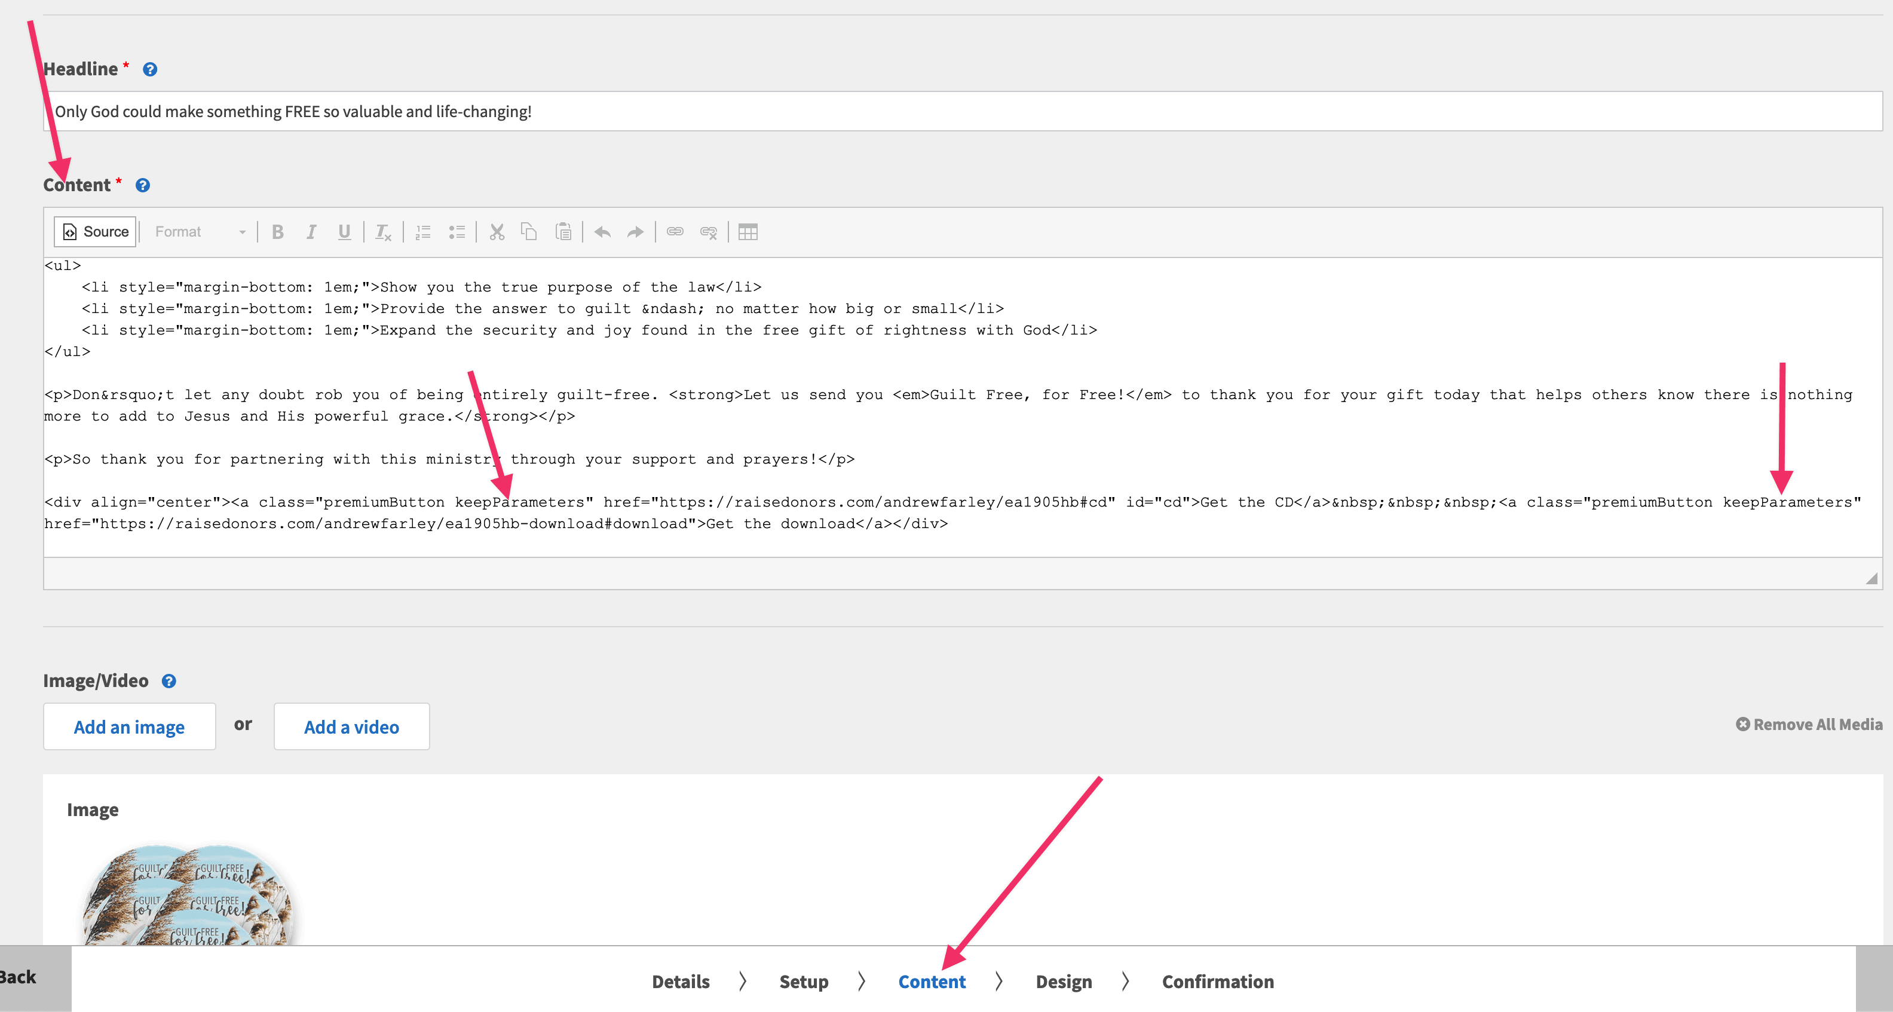Click the Italic formatting icon
Screen dimensions: 1893x1012
point(311,232)
